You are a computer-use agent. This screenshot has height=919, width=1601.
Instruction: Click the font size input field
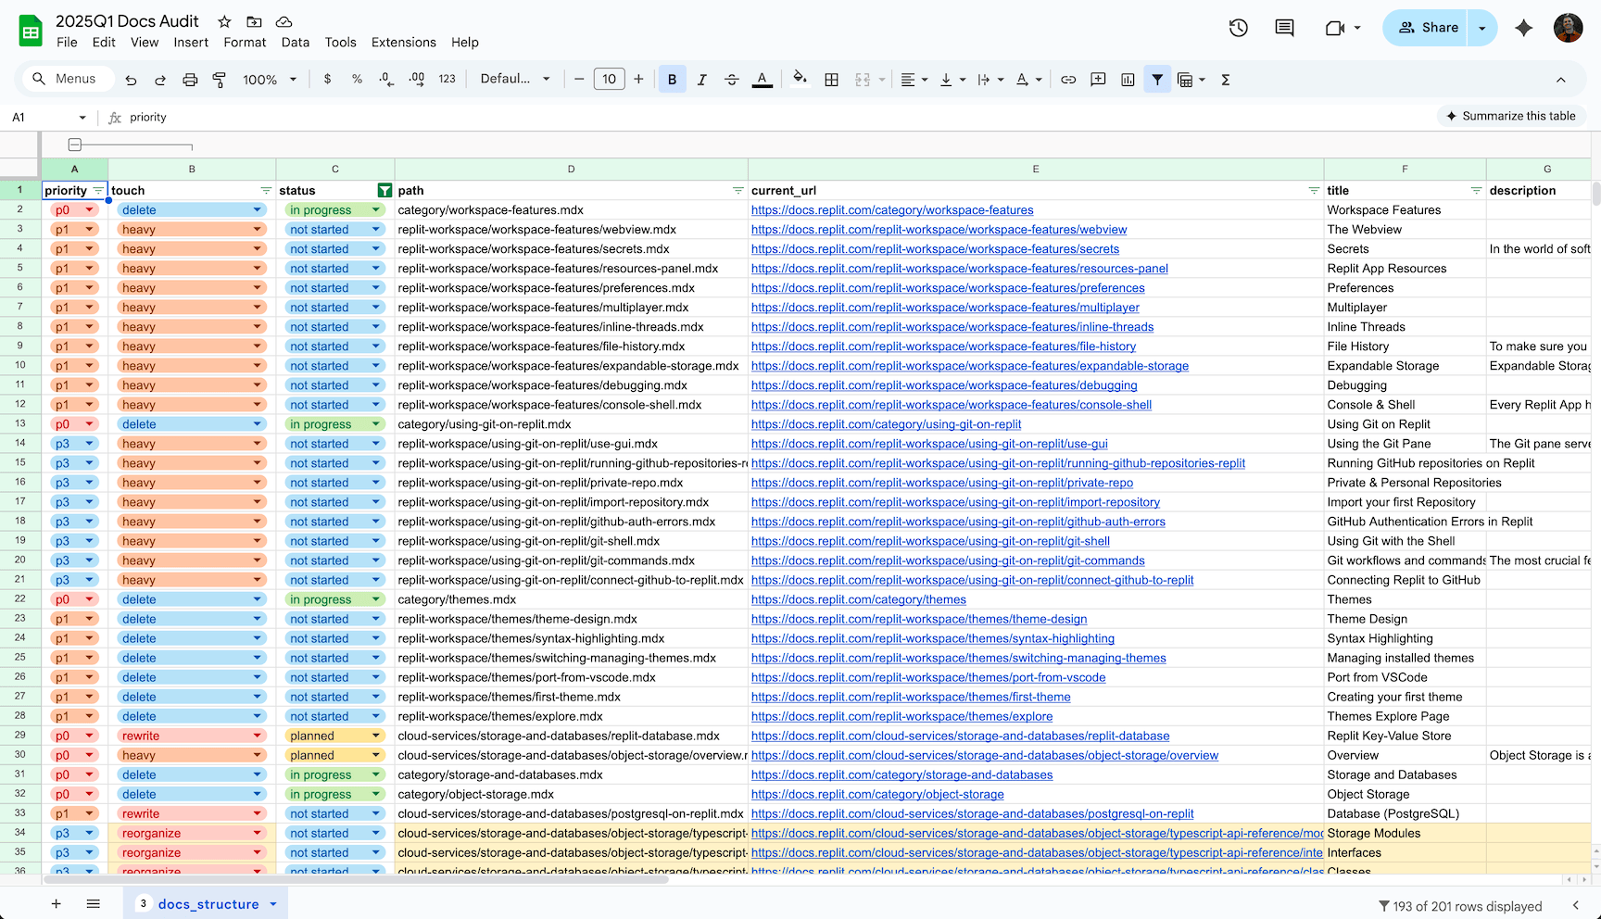(609, 80)
